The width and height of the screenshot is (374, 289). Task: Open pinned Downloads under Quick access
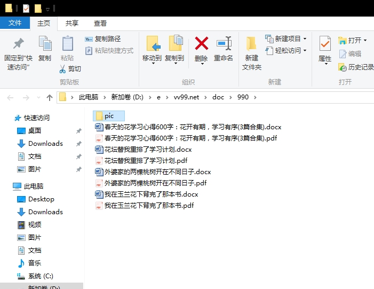(x=40, y=144)
